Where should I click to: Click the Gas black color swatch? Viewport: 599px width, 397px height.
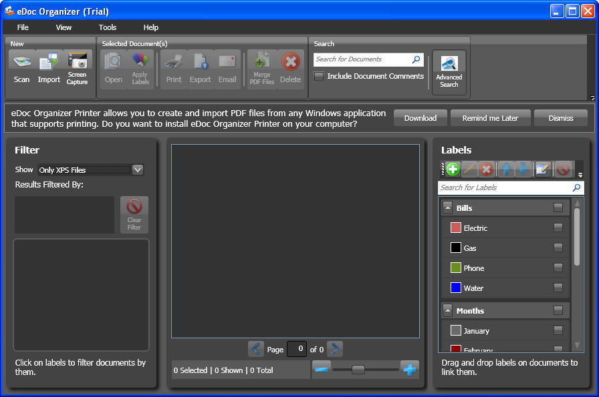456,248
